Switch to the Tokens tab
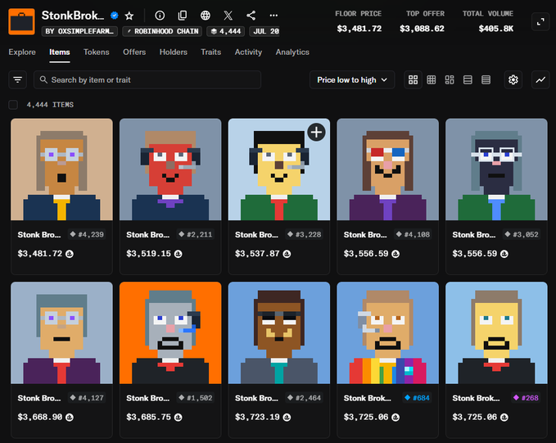The width and height of the screenshot is (556, 443). tap(97, 52)
